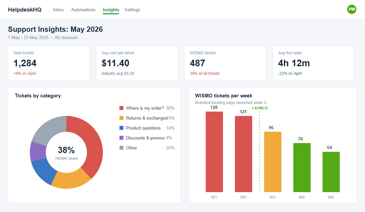This screenshot has height=212, width=365.
Task: Click the '1 May - 31 May 2026' date range
Action: point(28,38)
